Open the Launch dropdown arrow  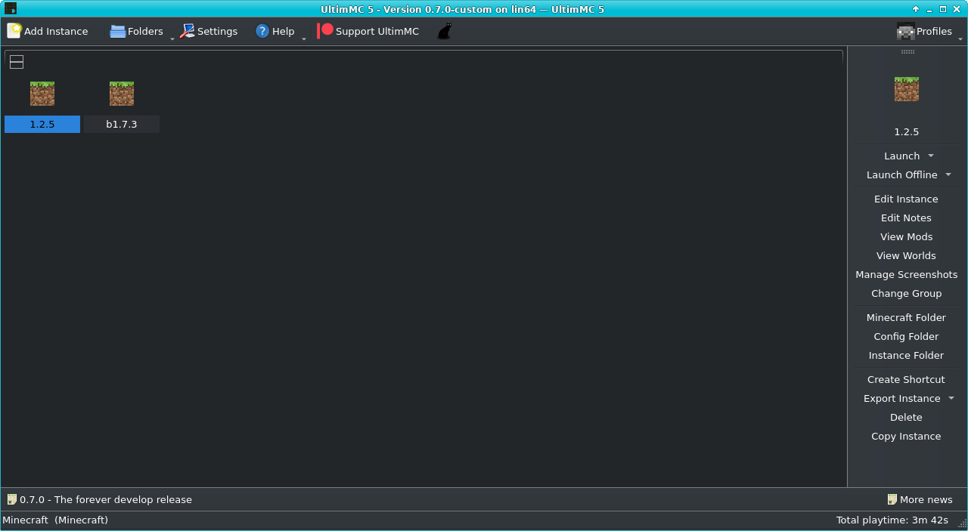(x=931, y=156)
